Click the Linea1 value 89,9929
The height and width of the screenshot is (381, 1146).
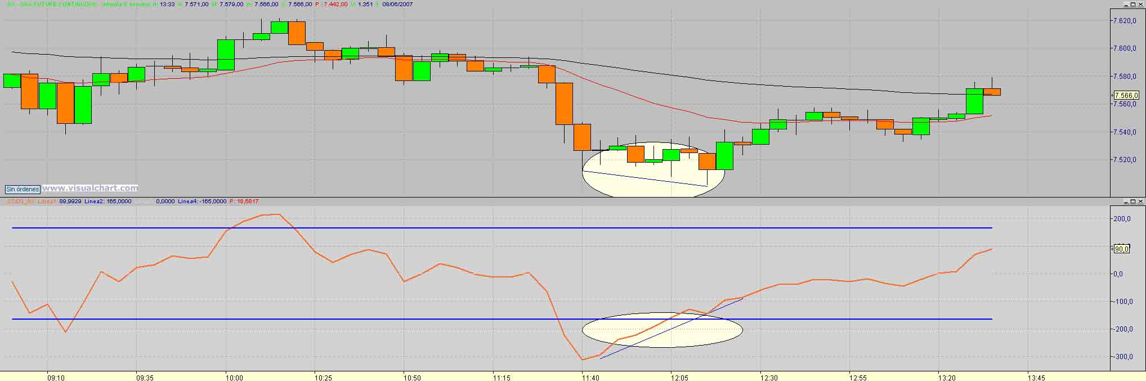click(70, 201)
